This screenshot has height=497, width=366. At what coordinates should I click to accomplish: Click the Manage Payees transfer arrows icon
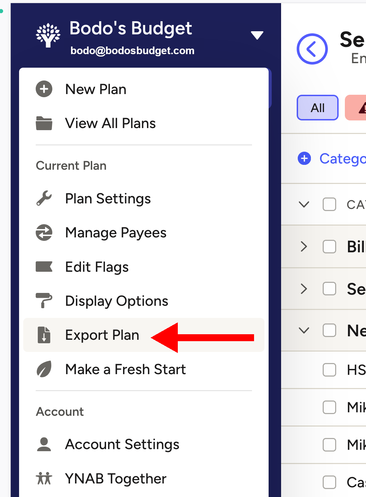click(44, 233)
